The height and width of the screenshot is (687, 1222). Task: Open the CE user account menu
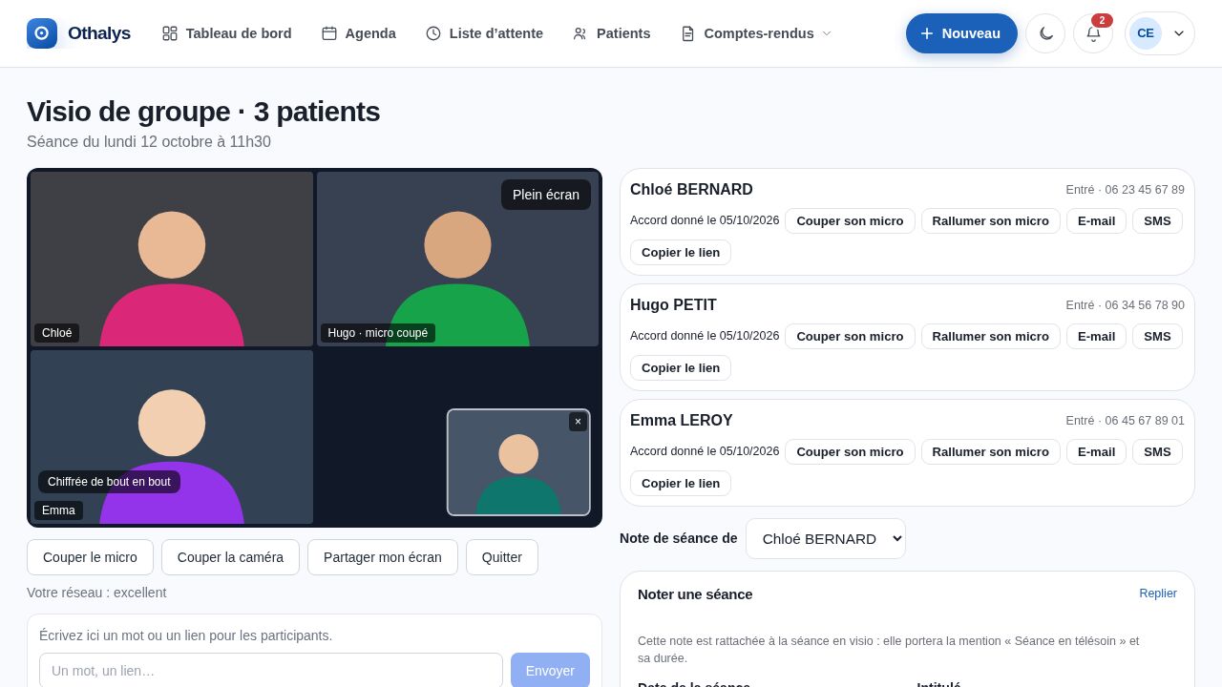1160,33
